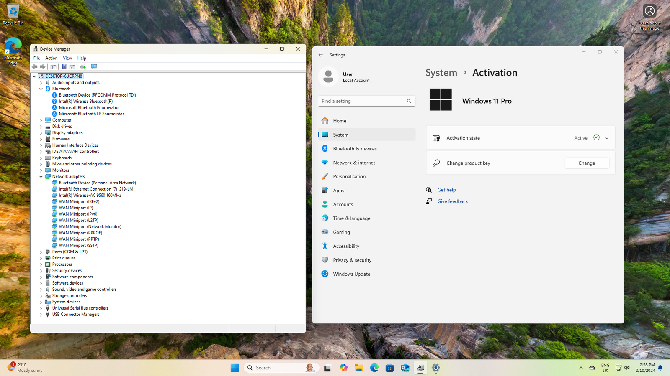Open Time & language settings
The height and width of the screenshot is (376, 670).
[366, 218]
